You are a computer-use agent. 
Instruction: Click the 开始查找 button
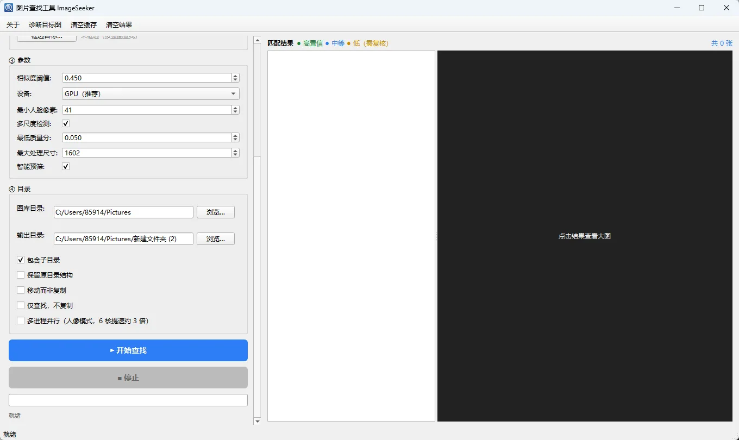pyautogui.click(x=128, y=350)
